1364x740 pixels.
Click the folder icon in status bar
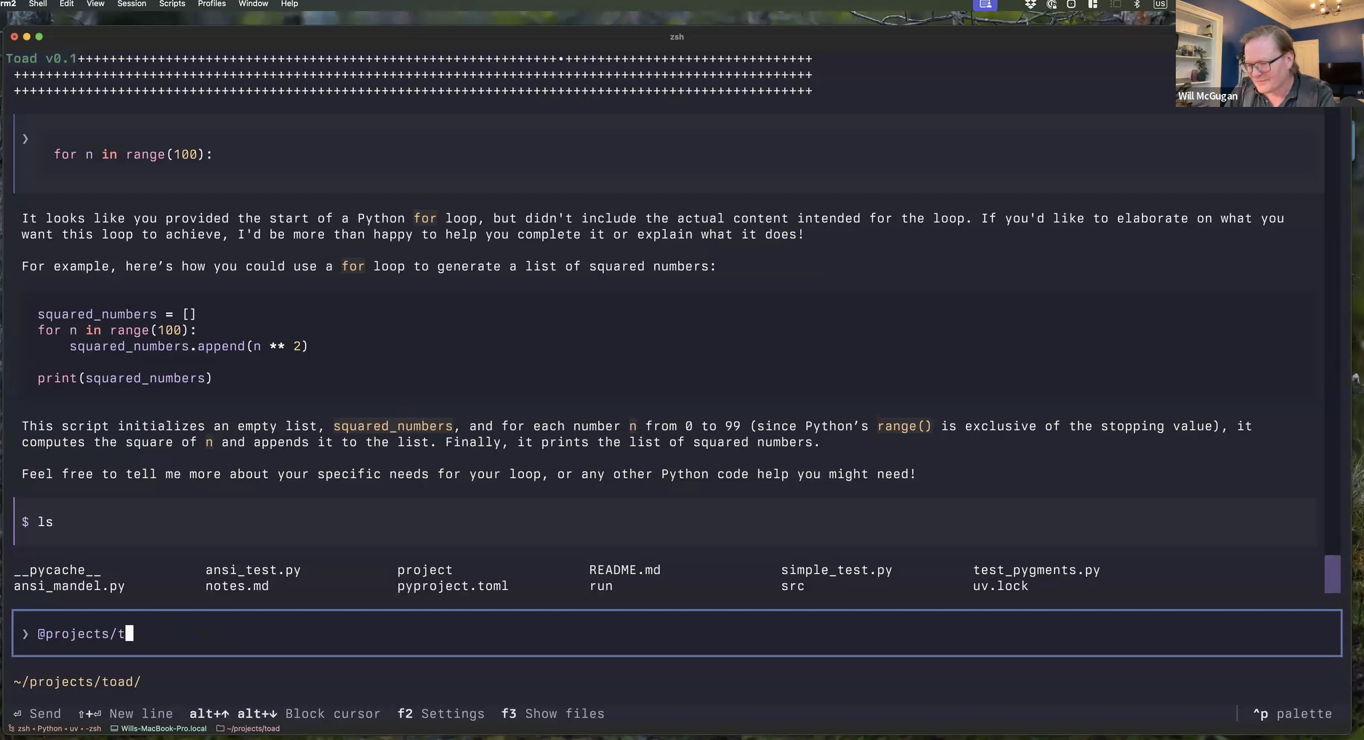tap(220, 728)
